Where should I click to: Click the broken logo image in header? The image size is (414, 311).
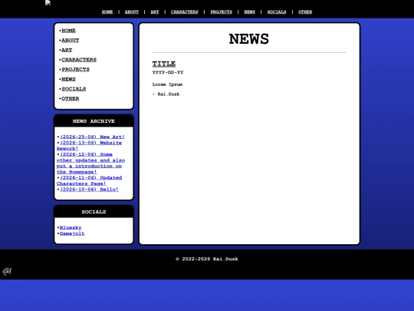click(x=48, y=2)
